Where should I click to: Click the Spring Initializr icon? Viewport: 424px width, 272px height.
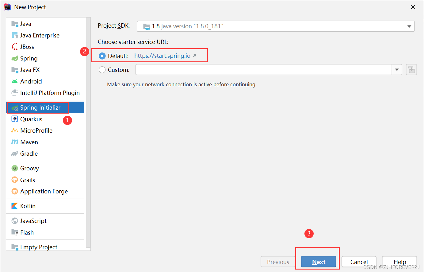tap(14, 108)
